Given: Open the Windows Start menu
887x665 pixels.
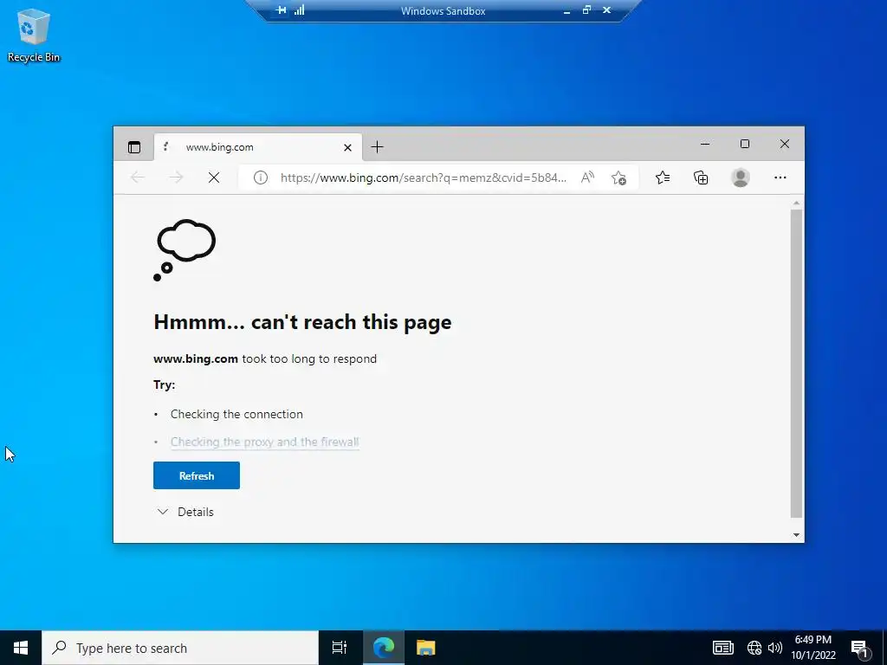Looking at the screenshot, I should 21,648.
